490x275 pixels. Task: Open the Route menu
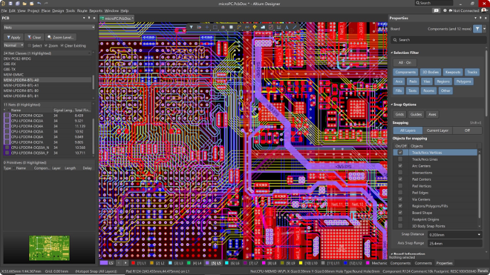(x=82, y=11)
